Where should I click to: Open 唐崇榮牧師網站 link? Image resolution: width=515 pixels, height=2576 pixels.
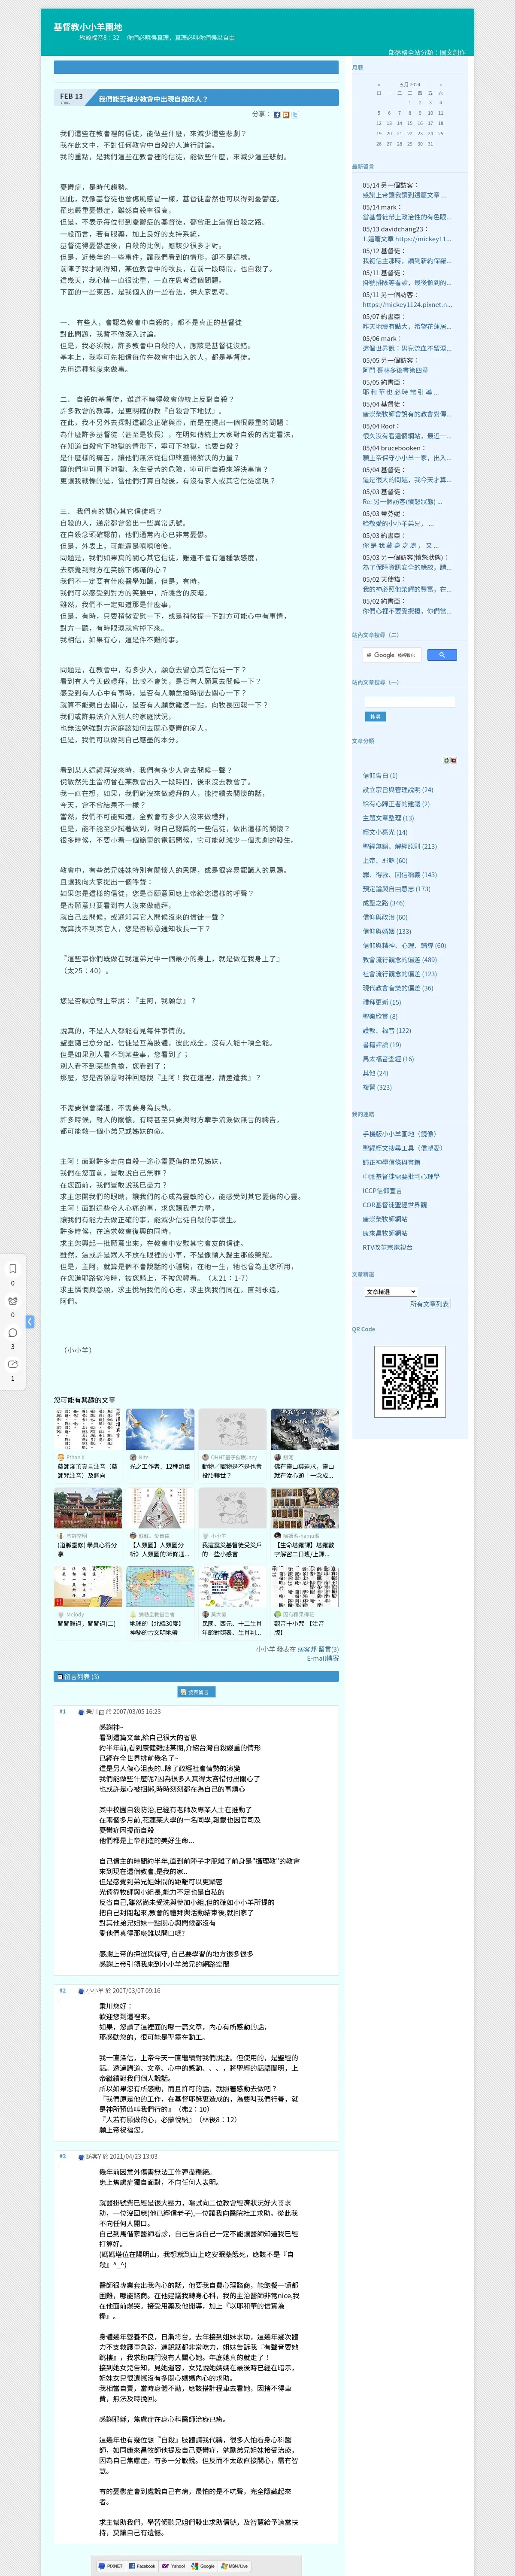pyautogui.click(x=385, y=1219)
